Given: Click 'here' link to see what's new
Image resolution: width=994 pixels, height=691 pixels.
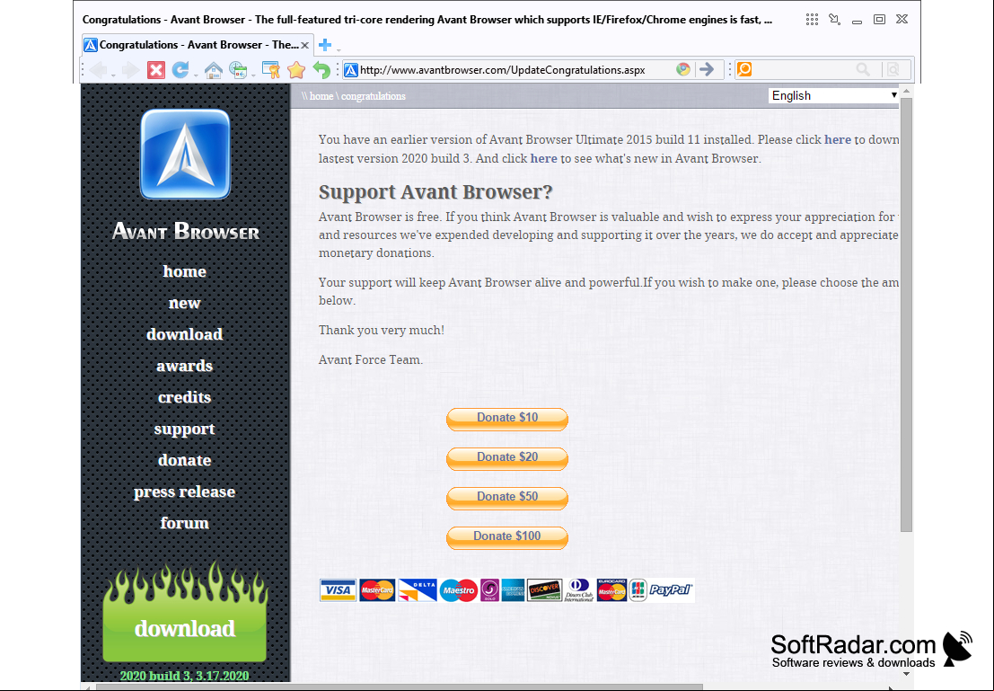Looking at the screenshot, I should tap(543, 159).
